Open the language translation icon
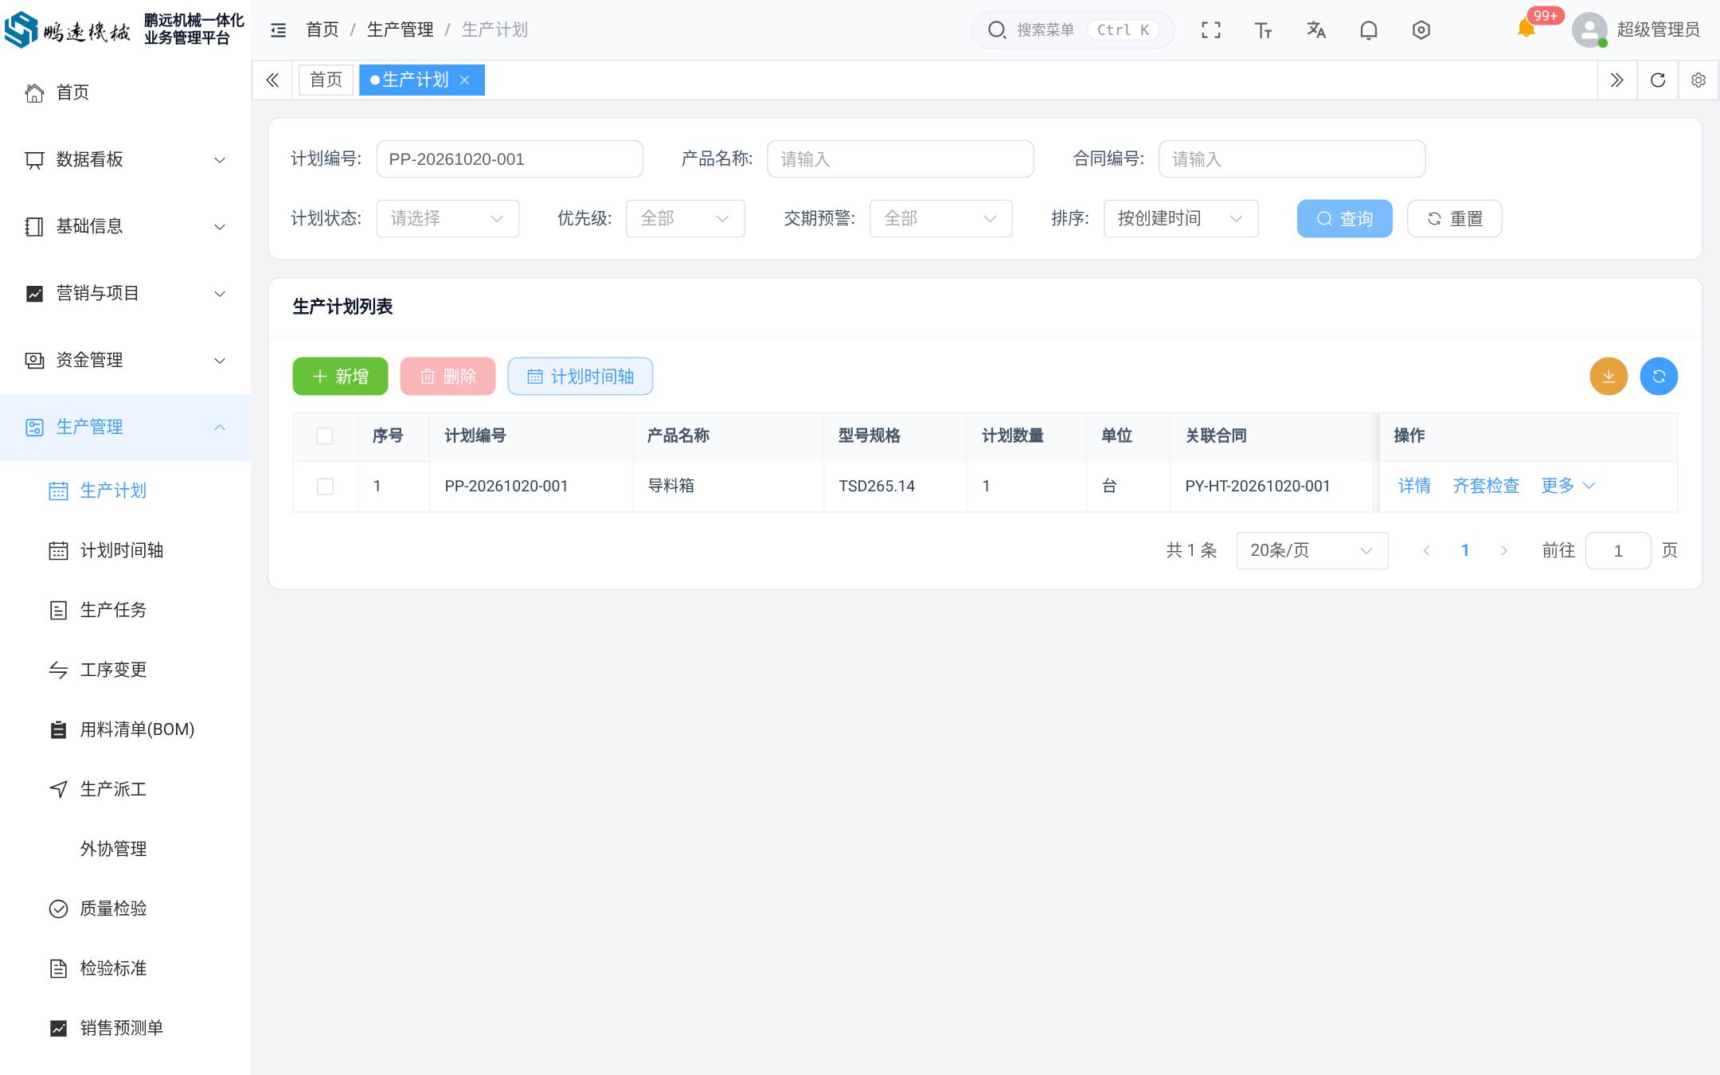 tap(1315, 30)
